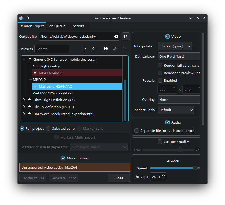Click the keep-above arrows icon in the title bar
The width and height of the screenshot is (225, 205).
[x=28, y=18]
